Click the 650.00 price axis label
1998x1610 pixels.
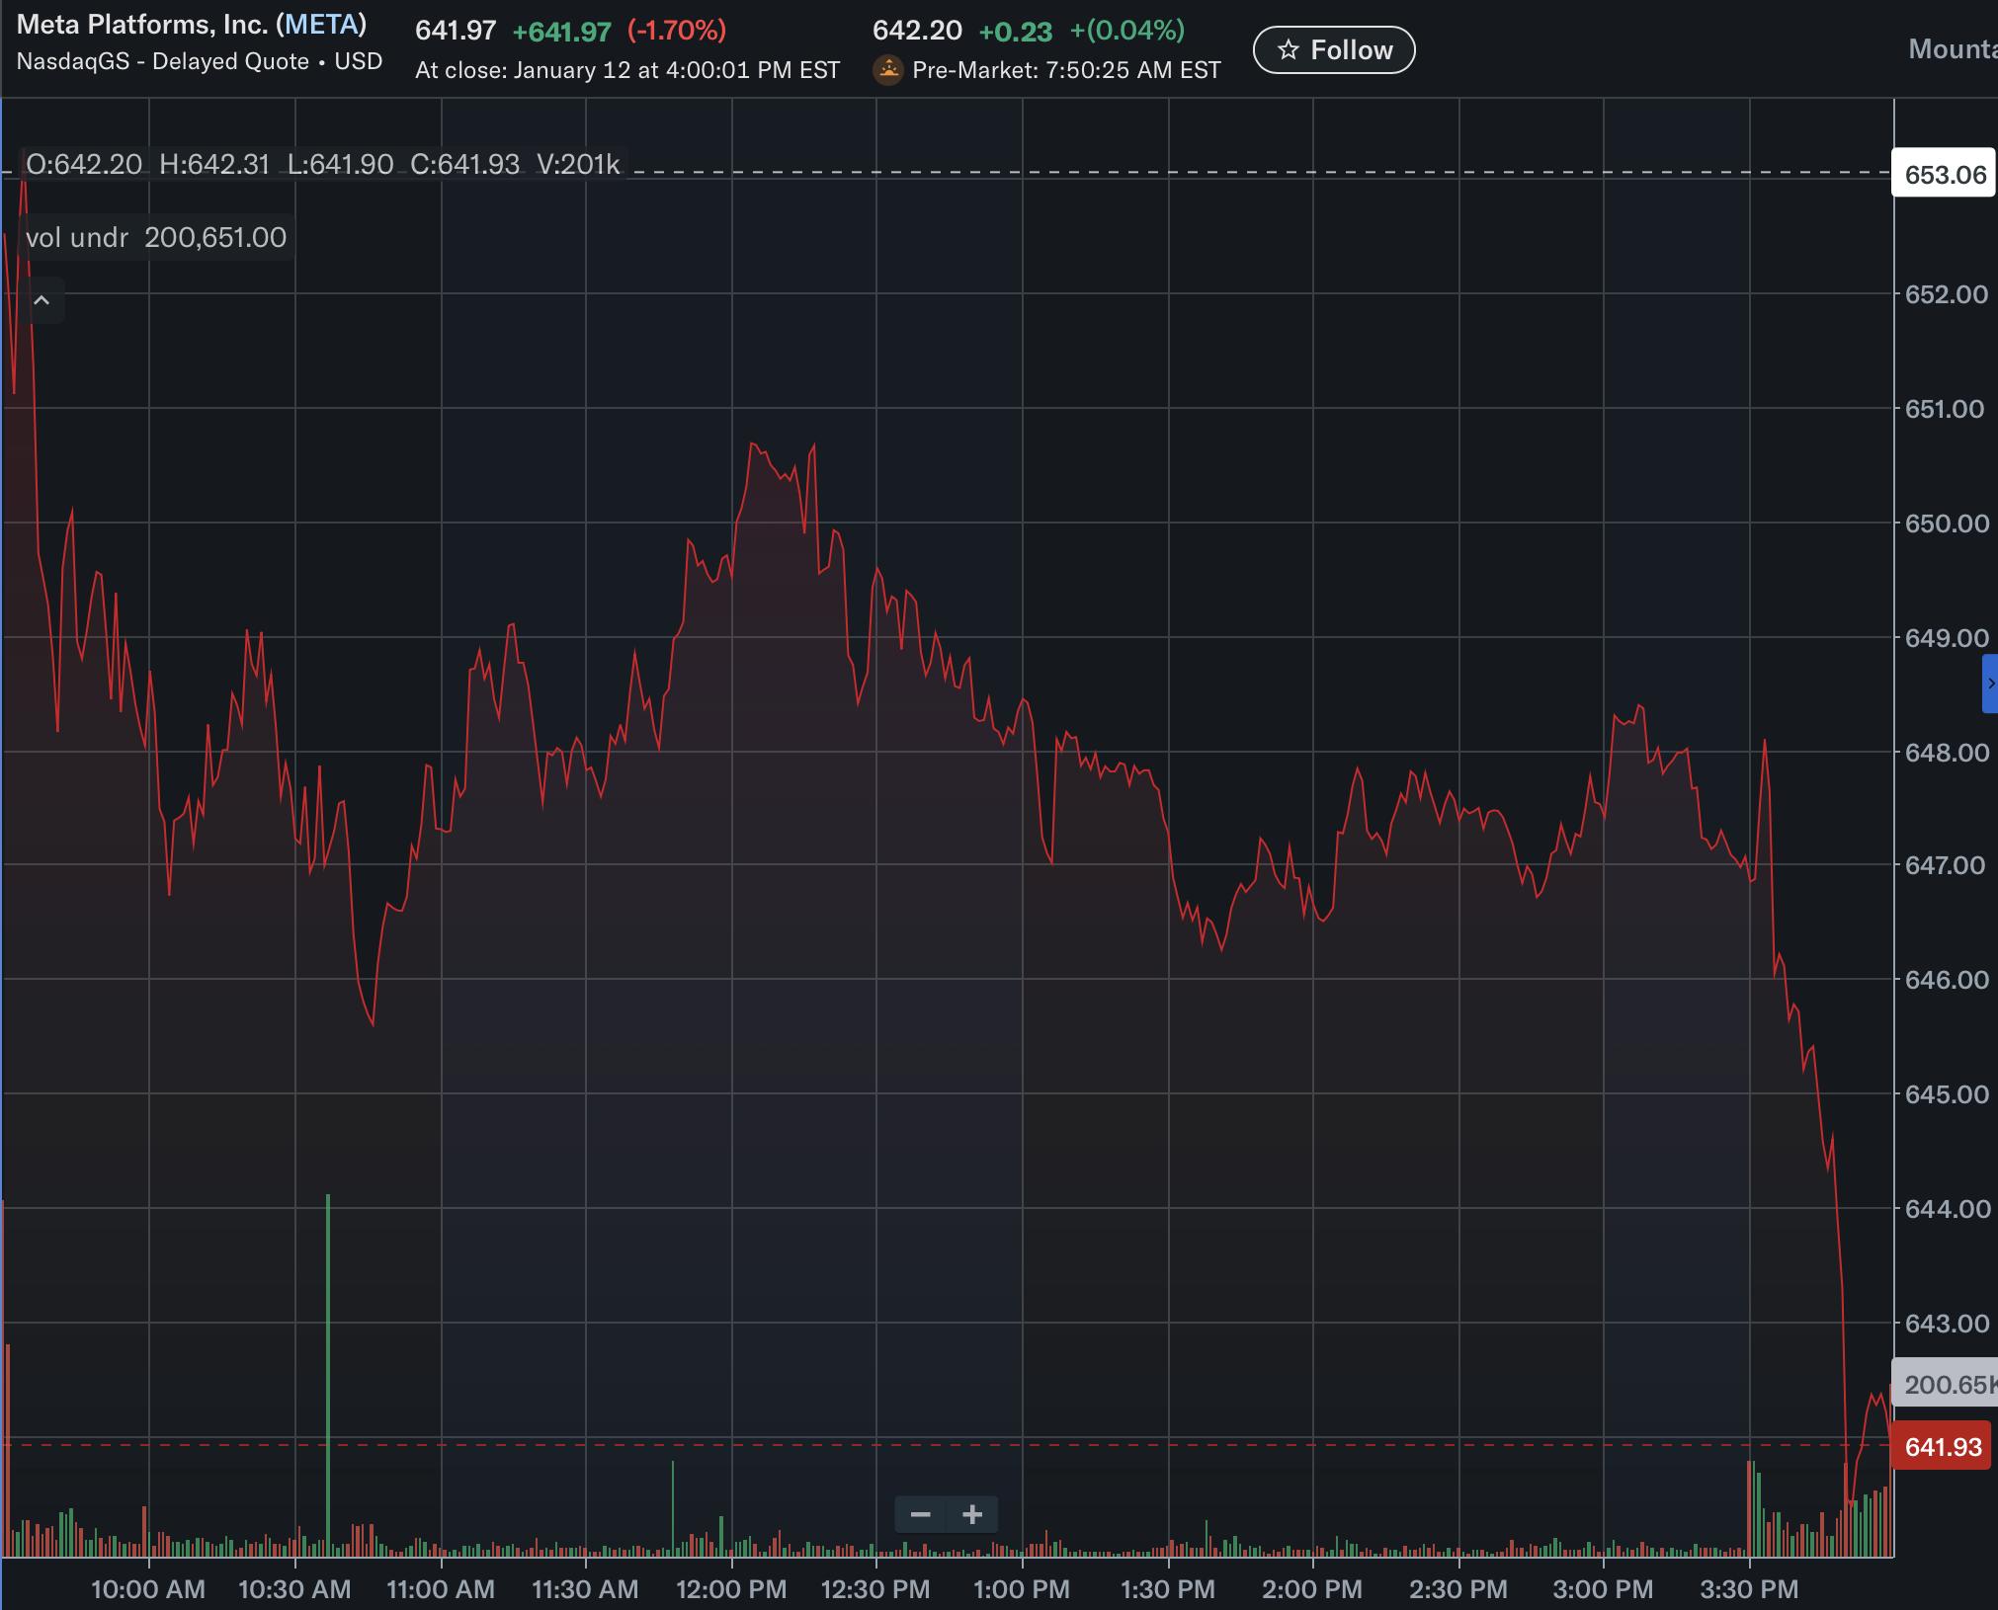[x=1946, y=523]
